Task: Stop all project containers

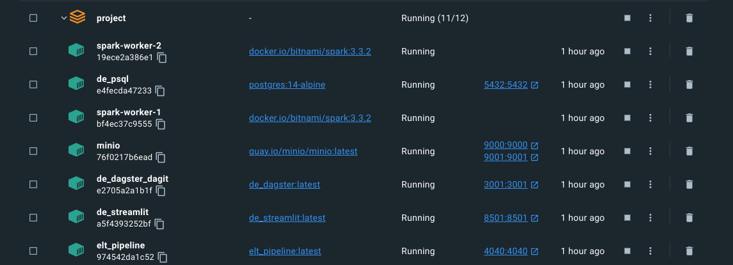Action: click(627, 18)
